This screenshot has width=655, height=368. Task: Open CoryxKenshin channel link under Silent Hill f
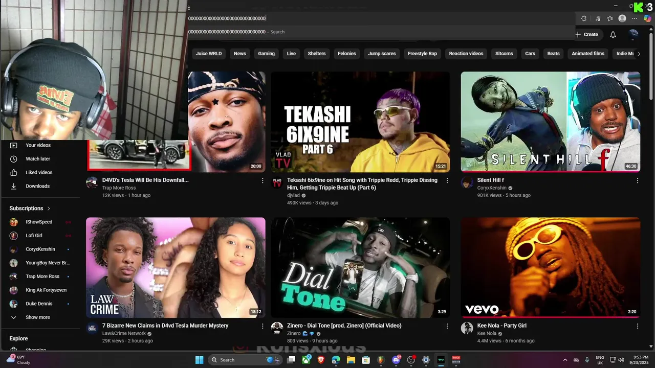[492, 188]
